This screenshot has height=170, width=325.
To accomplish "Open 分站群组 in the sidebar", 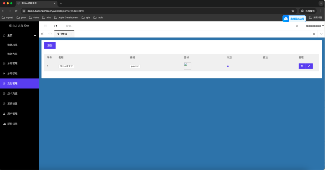I will pyautogui.click(x=19, y=73).
